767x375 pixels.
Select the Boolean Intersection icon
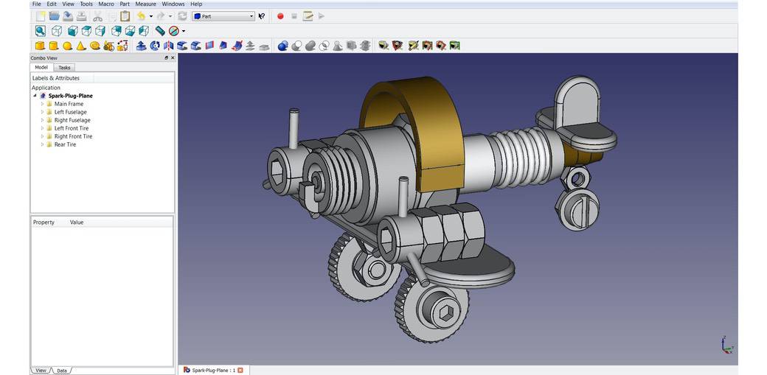(324, 46)
